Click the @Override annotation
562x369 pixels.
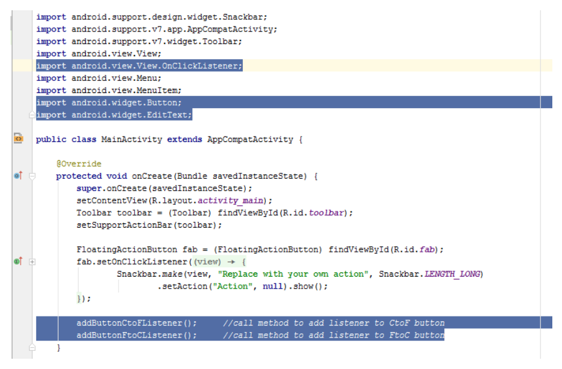click(79, 164)
